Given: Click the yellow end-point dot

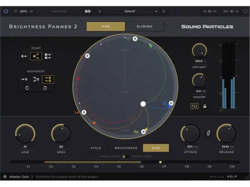Looking at the screenshot, I should 146,130.
